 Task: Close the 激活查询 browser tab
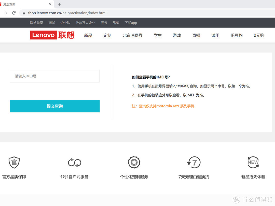(x=50, y=4)
